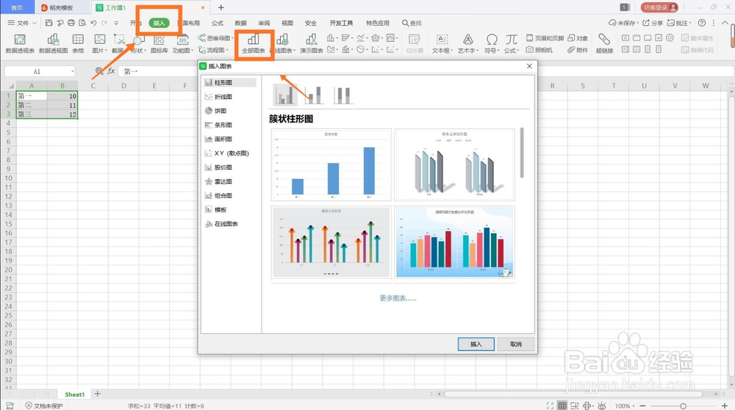Click the 附件 attachment icon
The height and width of the screenshot is (410, 735).
coord(578,50)
